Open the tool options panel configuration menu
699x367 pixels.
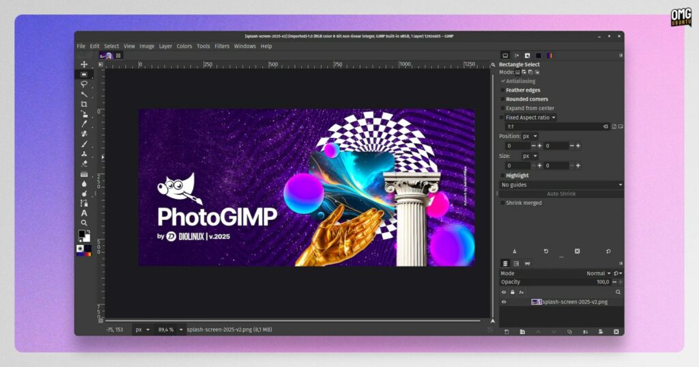[x=620, y=55]
